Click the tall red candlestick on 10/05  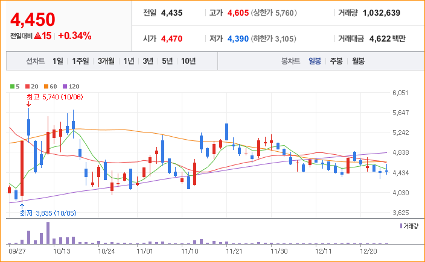click(22, 168)
